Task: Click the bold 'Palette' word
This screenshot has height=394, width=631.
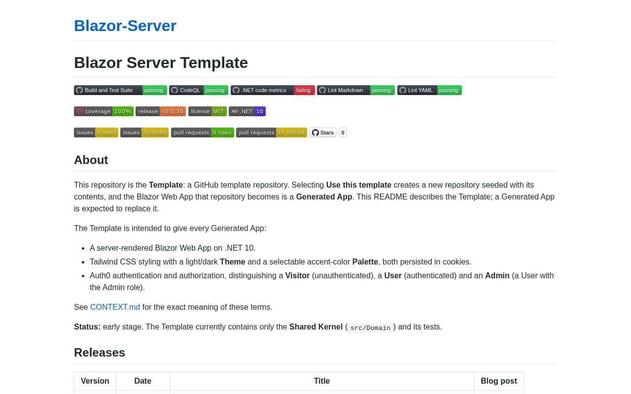Action: [365, 262]
